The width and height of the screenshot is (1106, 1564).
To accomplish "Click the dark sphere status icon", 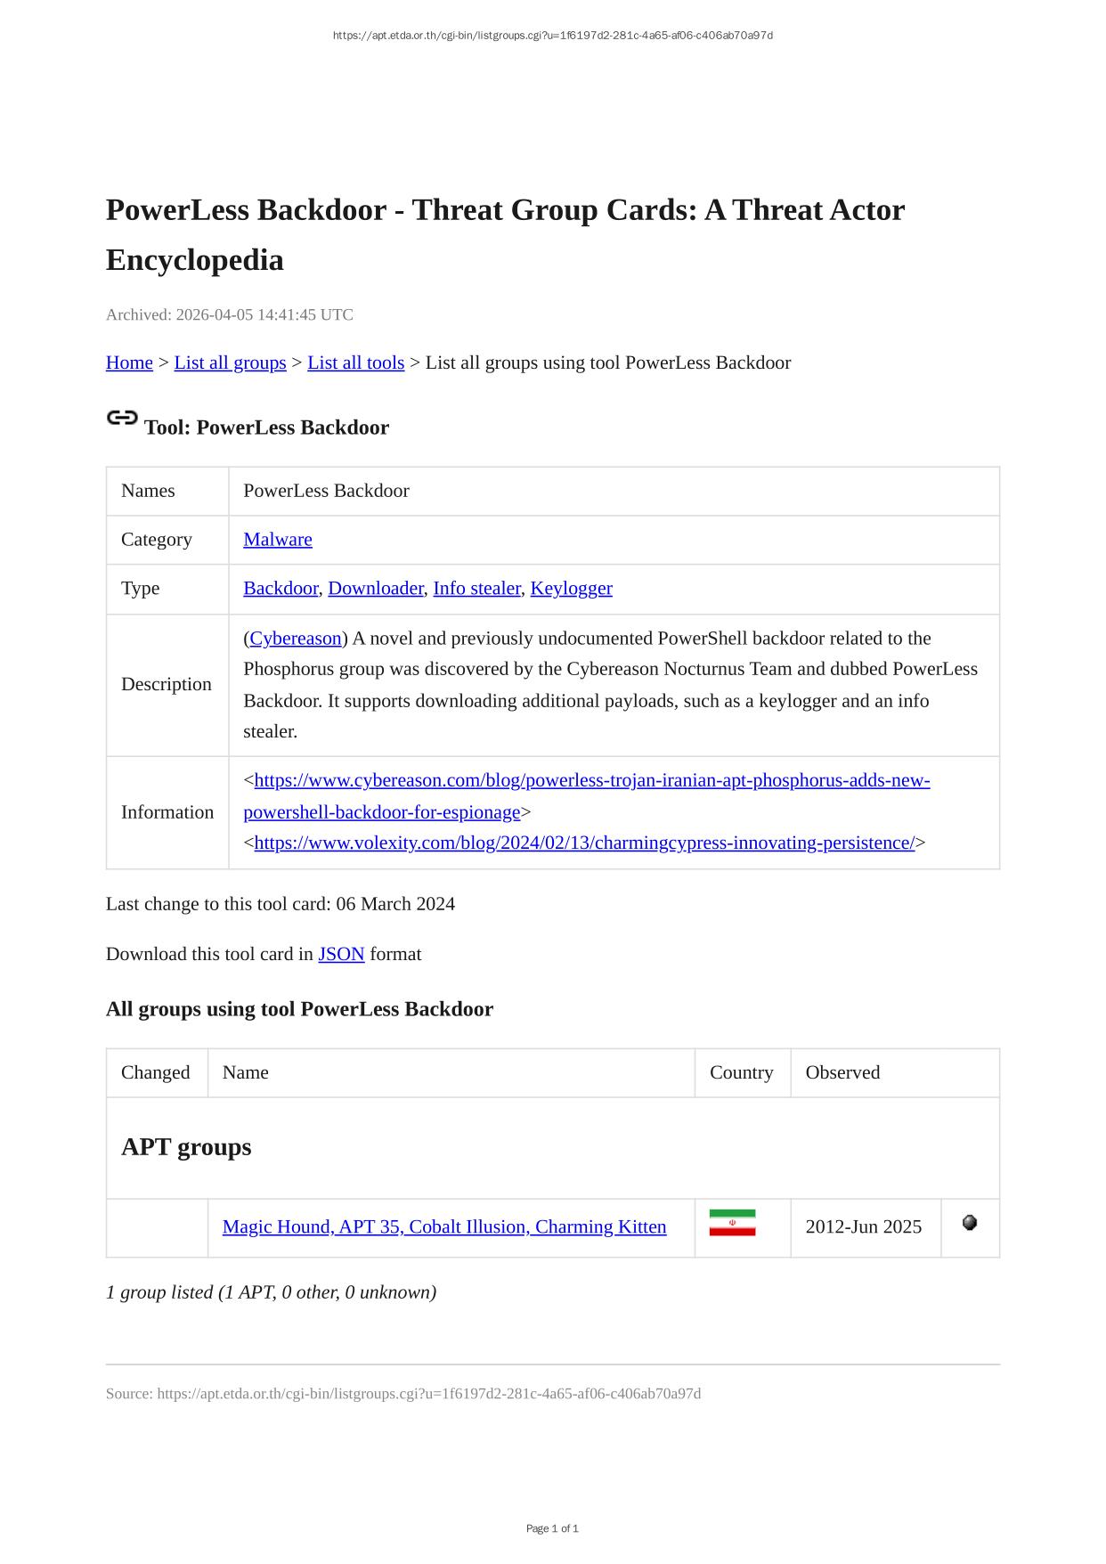I will 970,1223.
